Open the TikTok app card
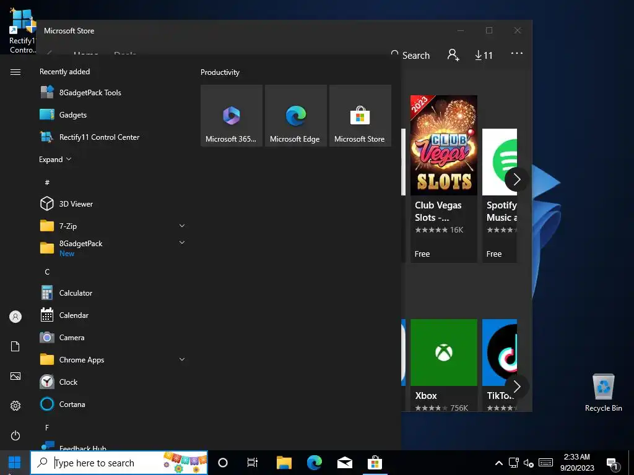Image resolution: width=634 pixels, height=475 pixels. pyautogui.click(x=500, y=366)
